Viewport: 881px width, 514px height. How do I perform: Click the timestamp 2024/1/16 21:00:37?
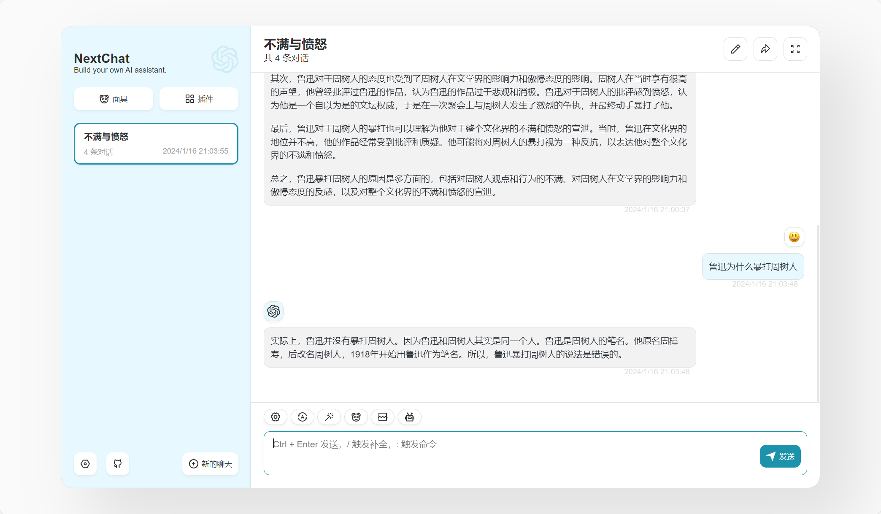tap(657, 210)
